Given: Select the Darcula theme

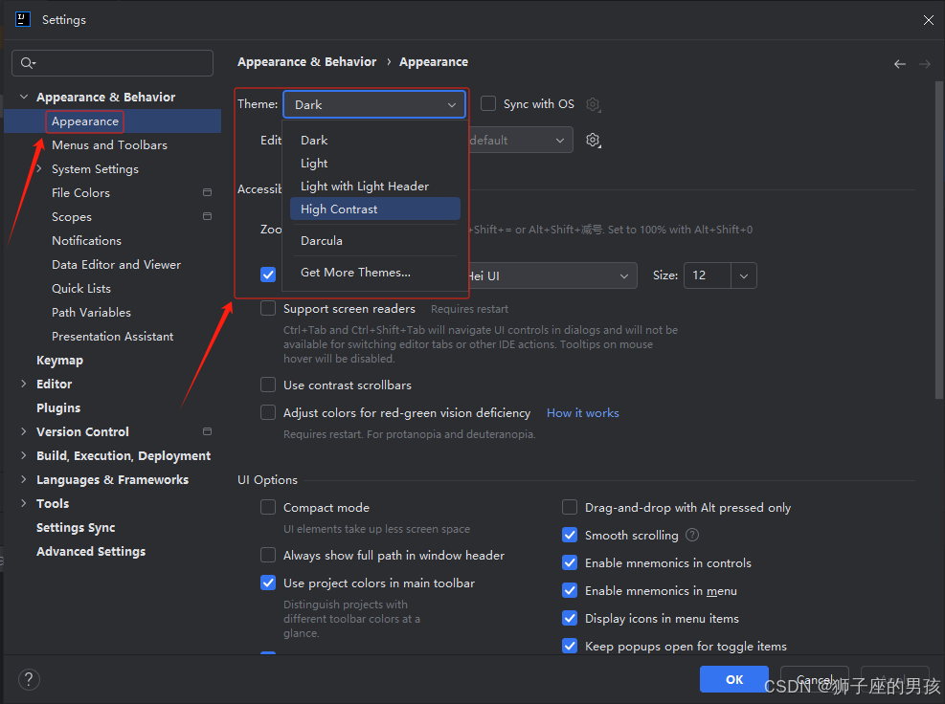Looking at the screenshot, I should [x=375, y=240].
